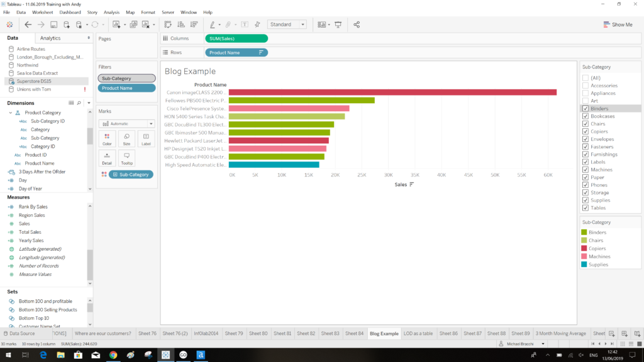
Task: Click the Dimensions search magnifier icon
Action: tap(79, 103)
